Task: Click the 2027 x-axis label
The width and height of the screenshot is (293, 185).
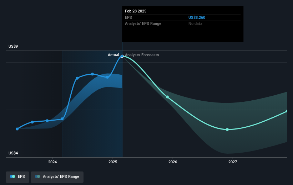Action: (233, 162)
